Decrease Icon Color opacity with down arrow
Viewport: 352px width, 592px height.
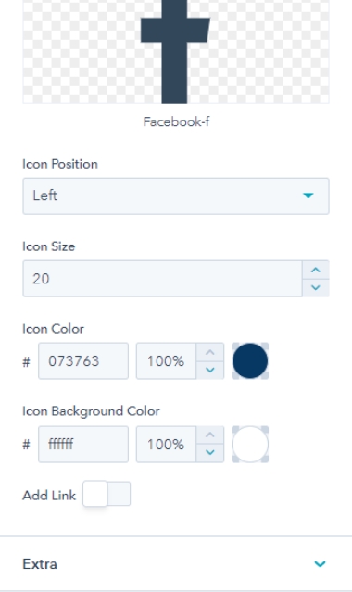(210, 370)
